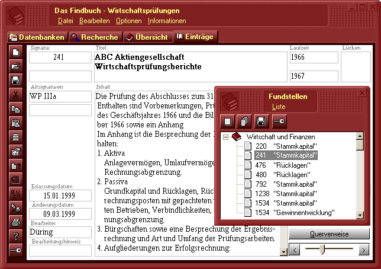
Task: Click the new entry page icon
Action: pyautogui.click(x=16, y=52)
